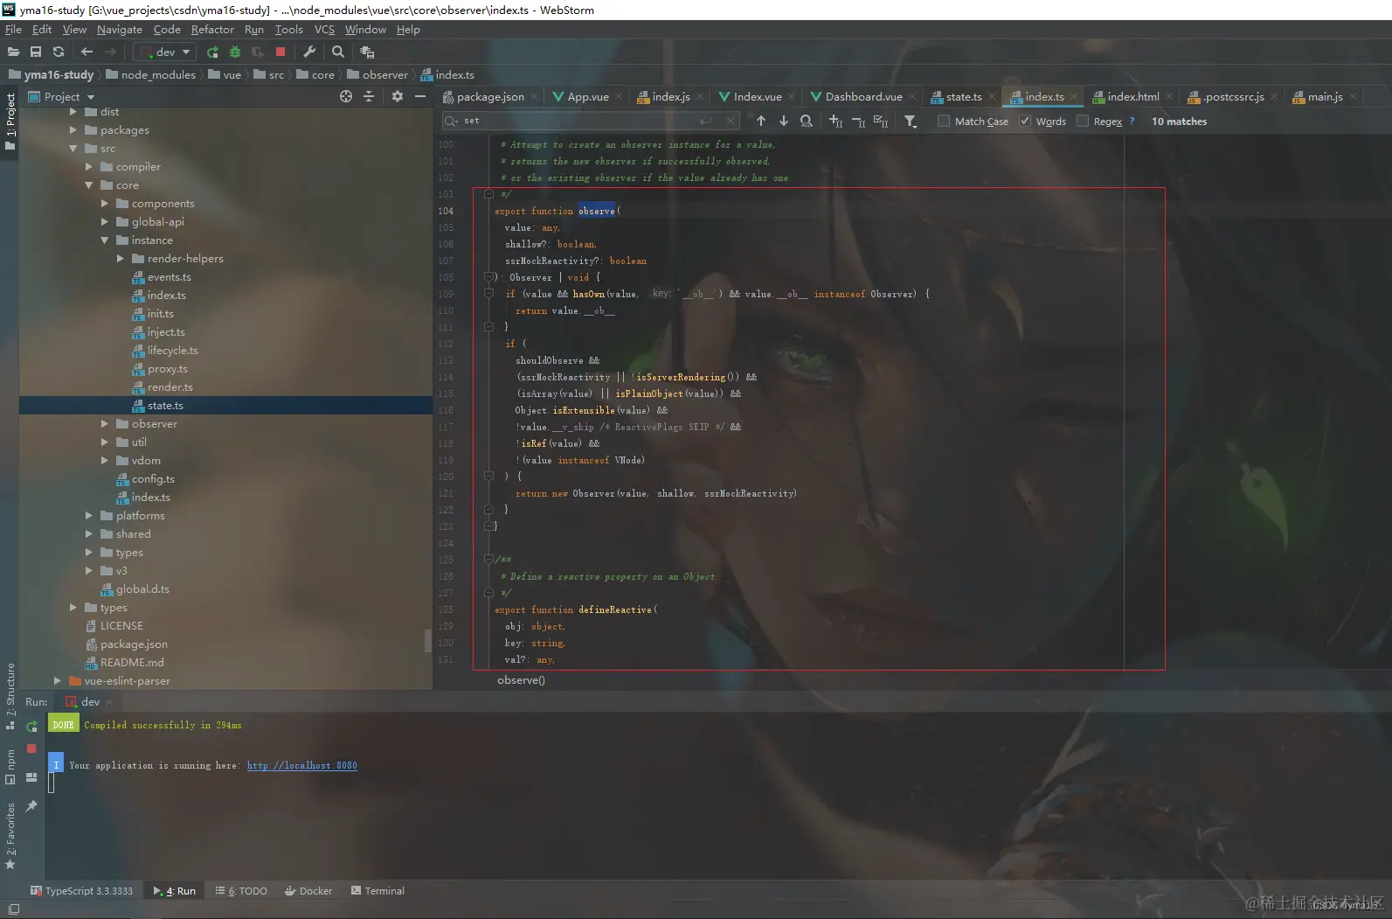Click the run anything icon after magnifier
1392x919 pixels.
[x=367, y=52]
